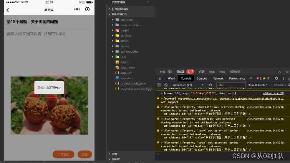Image resolution: width=290 pixels, height=163 pixels.
Task: Open project.config.json file
Action: pyautogui.click(x=133, y=83)
